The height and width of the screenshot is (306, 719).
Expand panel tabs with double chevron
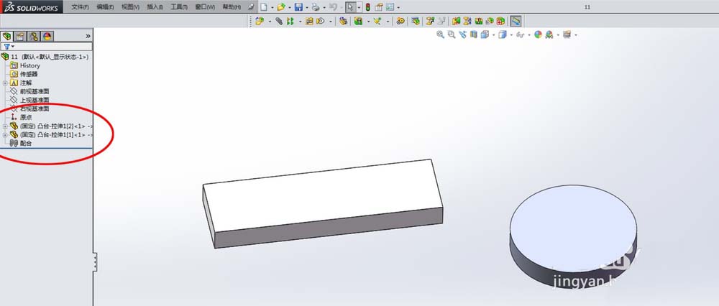[x=88, y=36]
